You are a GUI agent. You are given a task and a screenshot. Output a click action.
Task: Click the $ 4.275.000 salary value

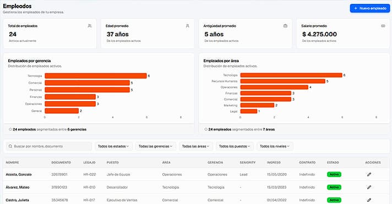[x=319, y=34]
